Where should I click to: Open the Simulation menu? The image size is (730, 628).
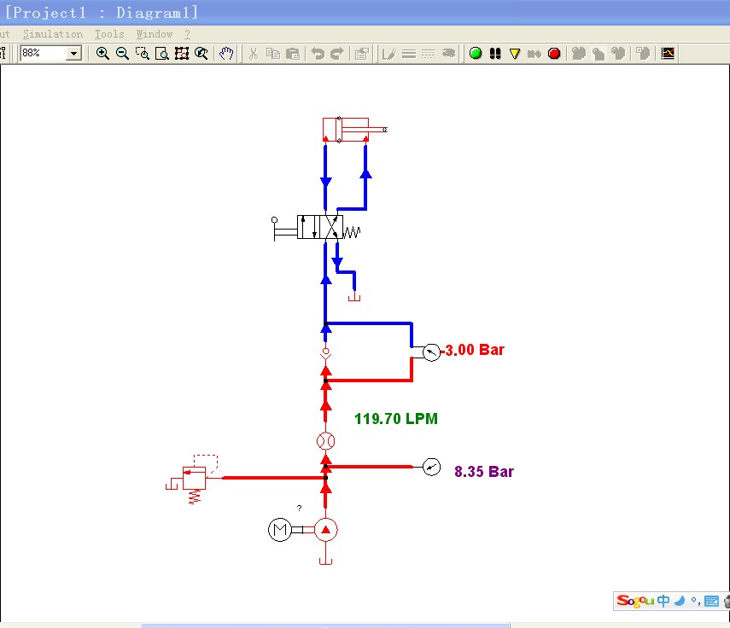click(x=53, y=34)
